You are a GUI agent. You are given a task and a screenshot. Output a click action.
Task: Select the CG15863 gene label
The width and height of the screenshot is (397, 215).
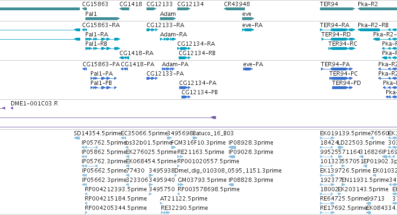pyautogui.click(x=95, y=4)
